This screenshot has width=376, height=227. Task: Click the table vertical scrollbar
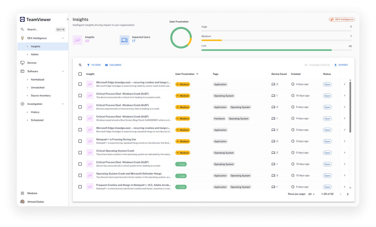[x=350, y=107]
